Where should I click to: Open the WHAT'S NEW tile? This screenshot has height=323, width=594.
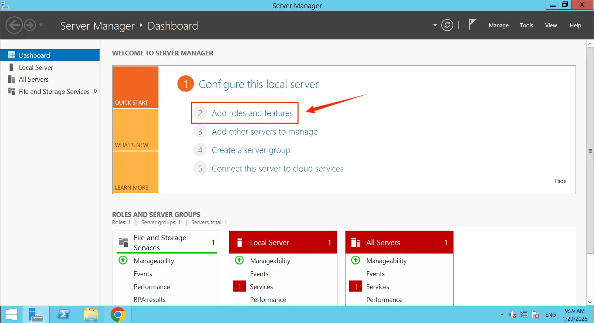pyautogui.click(x=135, y=130)
